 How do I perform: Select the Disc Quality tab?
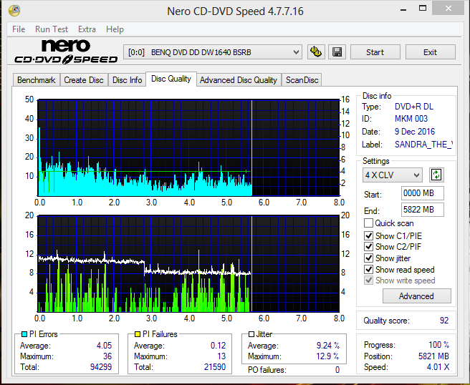coord(171,79)
